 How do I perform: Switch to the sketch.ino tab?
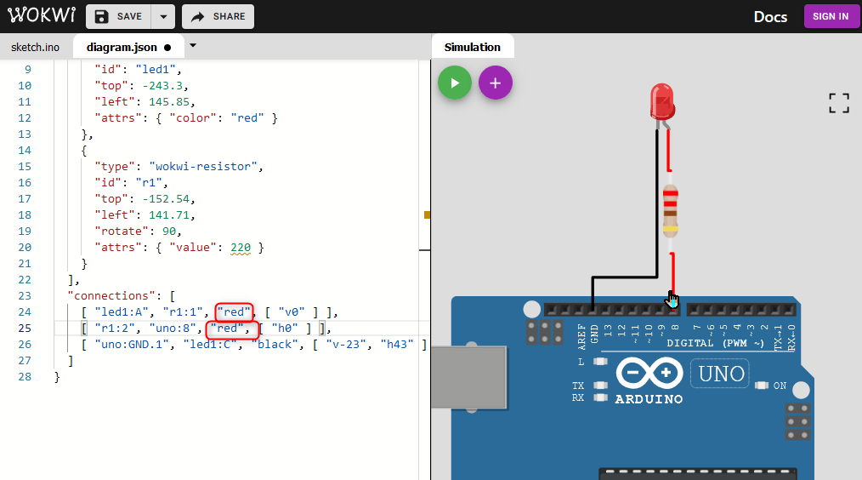point(35,48)
